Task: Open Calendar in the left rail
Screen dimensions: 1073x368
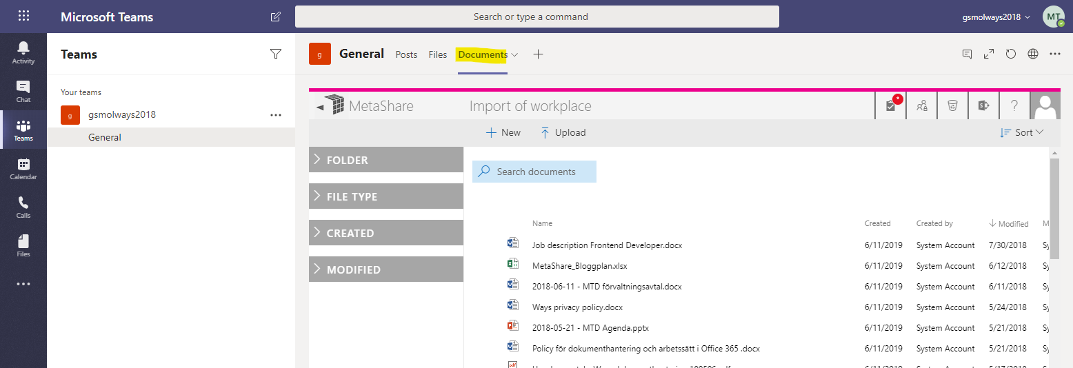Action: pos(23,168)
